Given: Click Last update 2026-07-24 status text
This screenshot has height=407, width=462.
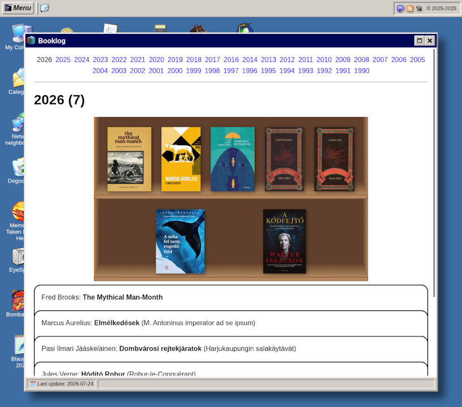Looking at the screenshot, I should click(x=66, y=384).
